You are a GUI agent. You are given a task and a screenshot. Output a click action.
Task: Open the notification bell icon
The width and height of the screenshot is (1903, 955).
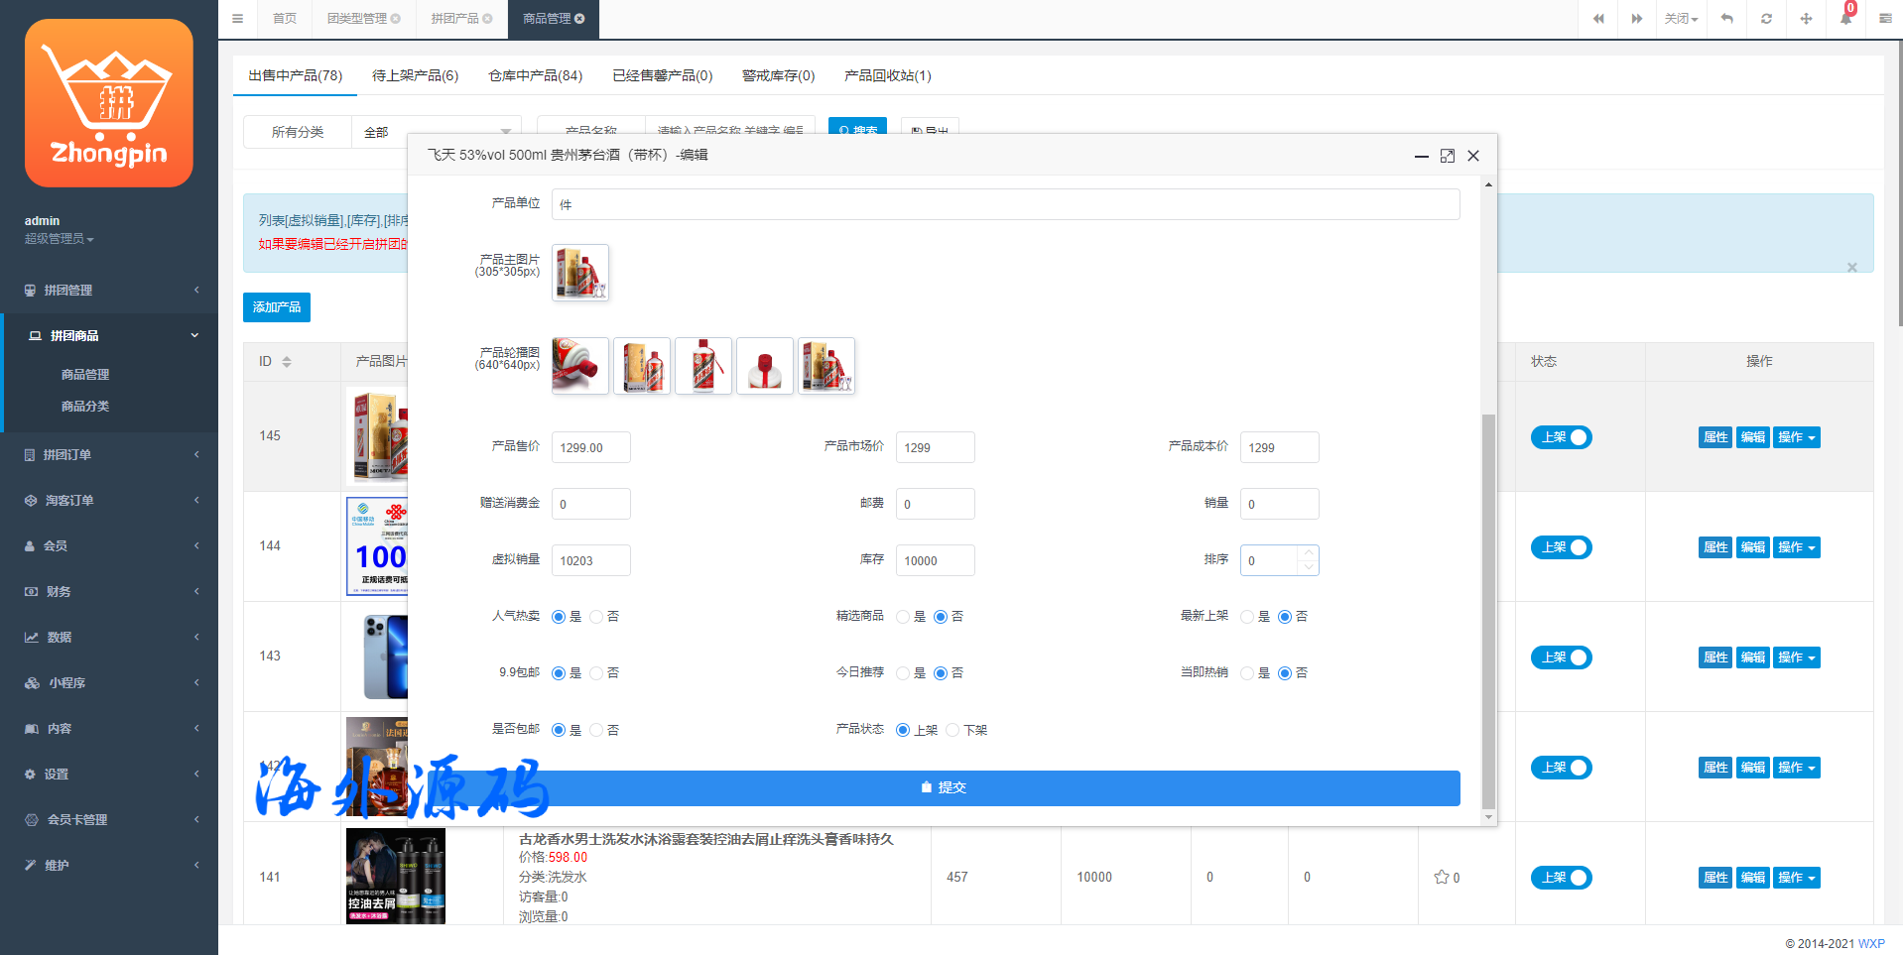click(1845, 19)
